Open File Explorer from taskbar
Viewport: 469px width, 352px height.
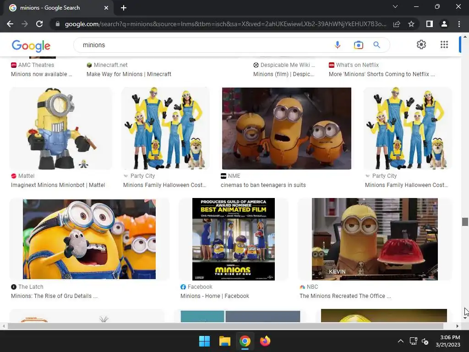point(224,341)
